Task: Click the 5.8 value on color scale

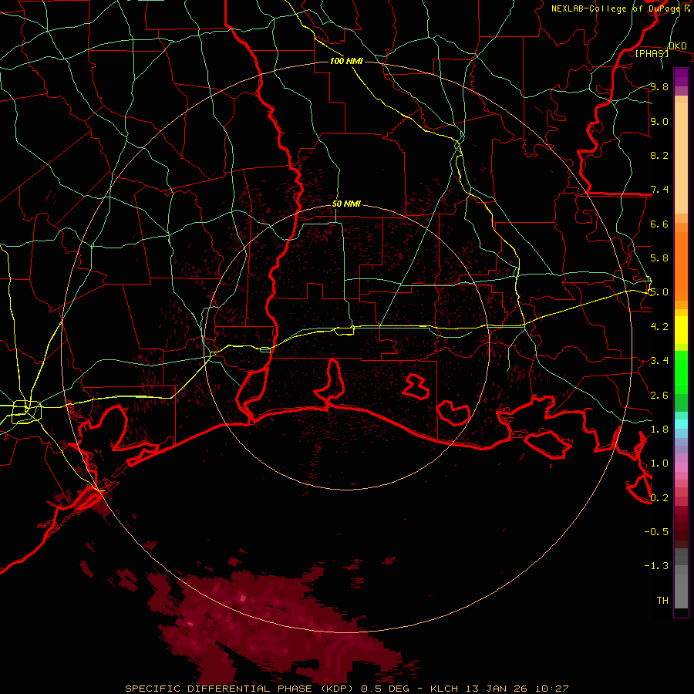Action: point(659,258)
